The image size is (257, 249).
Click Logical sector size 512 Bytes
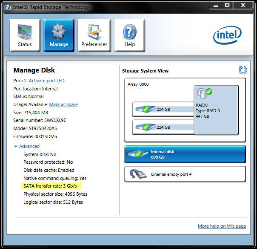(53, 202)
